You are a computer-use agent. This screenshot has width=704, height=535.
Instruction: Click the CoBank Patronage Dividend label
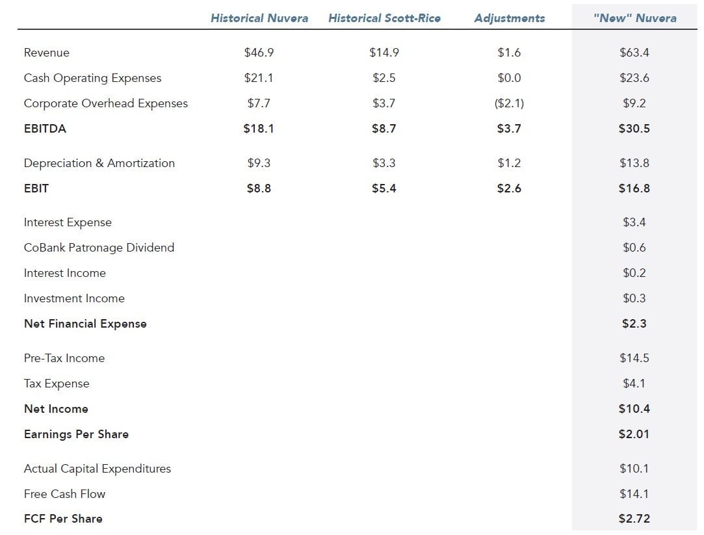99,248
